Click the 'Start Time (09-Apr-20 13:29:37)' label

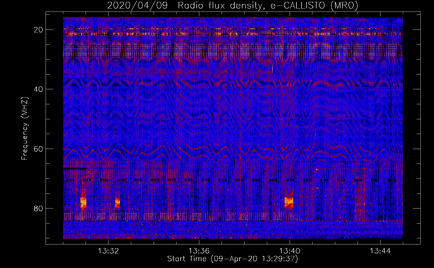(233, 259)
